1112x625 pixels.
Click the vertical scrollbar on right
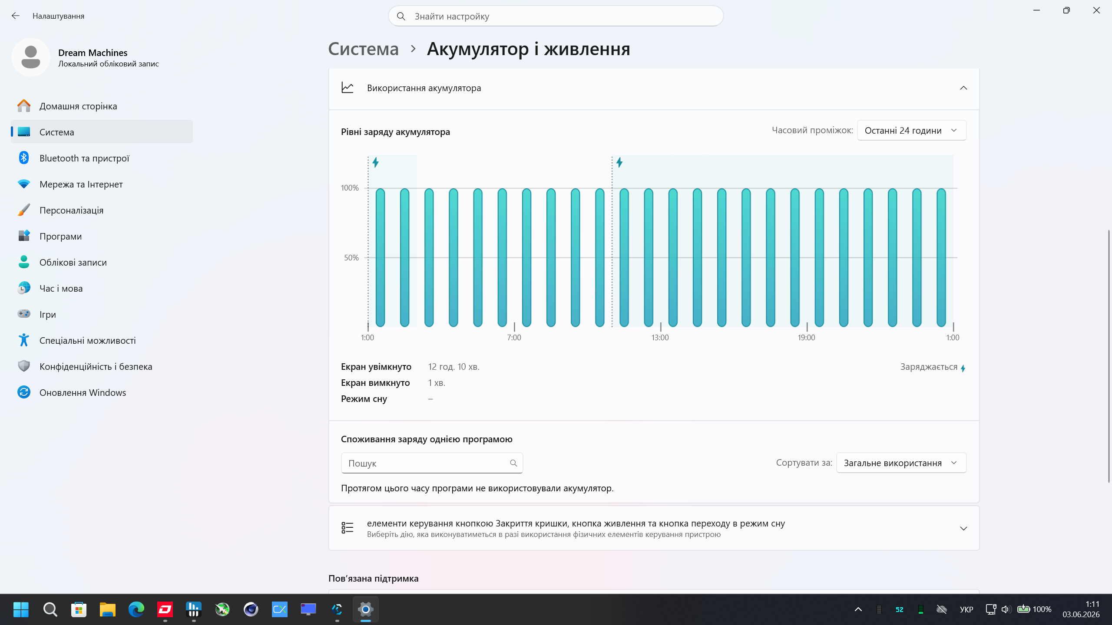(1109, 356)
